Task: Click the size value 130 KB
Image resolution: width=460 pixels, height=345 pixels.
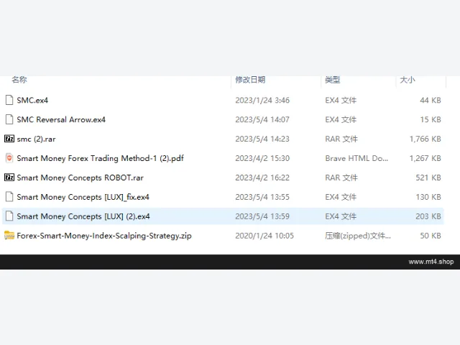Action: 428,197
